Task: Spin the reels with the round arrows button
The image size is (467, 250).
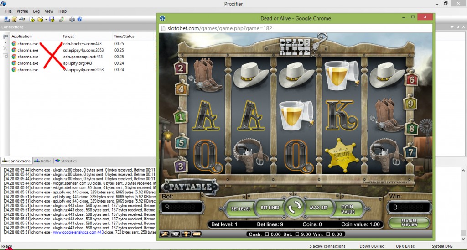Action: (x=294, y=208)
